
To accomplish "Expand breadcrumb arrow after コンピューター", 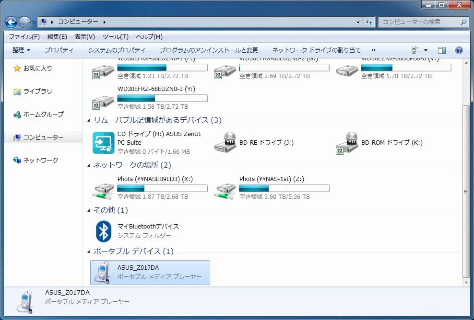I will tap(105, 22).
